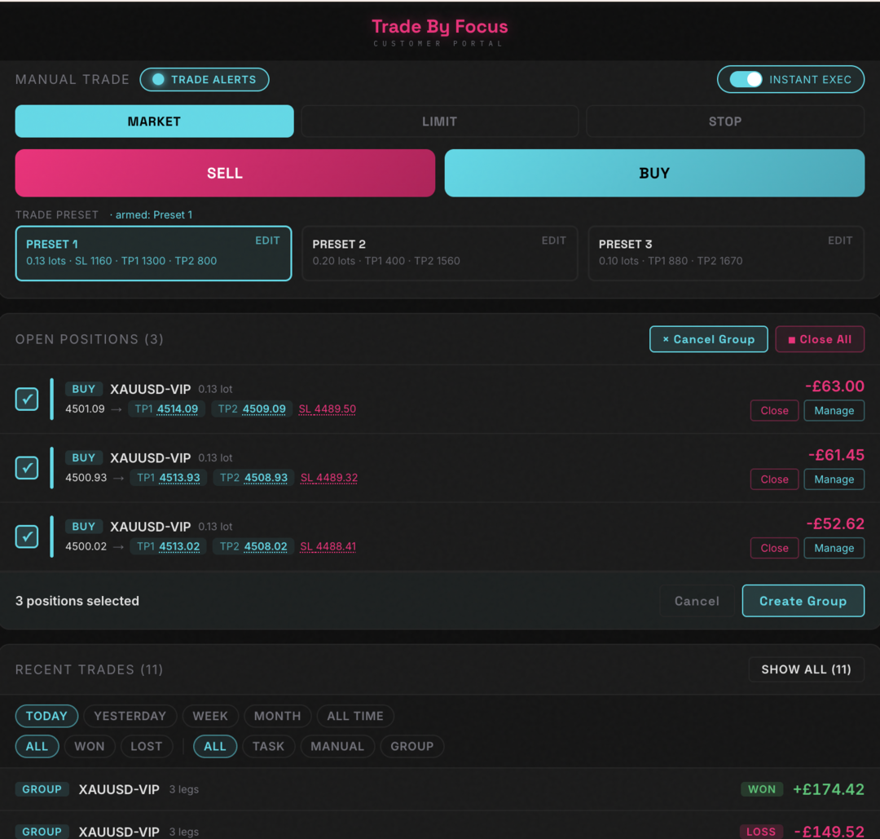Toggle the Instant Exec switch
The height and width of the screenshot is (839, 880).
[x=790, y=80]
